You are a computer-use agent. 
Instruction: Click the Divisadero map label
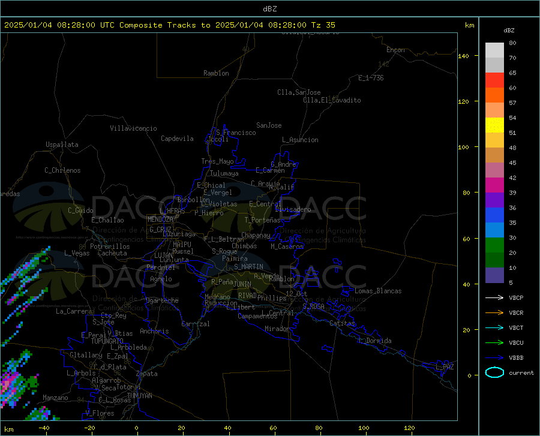[293, 209]
